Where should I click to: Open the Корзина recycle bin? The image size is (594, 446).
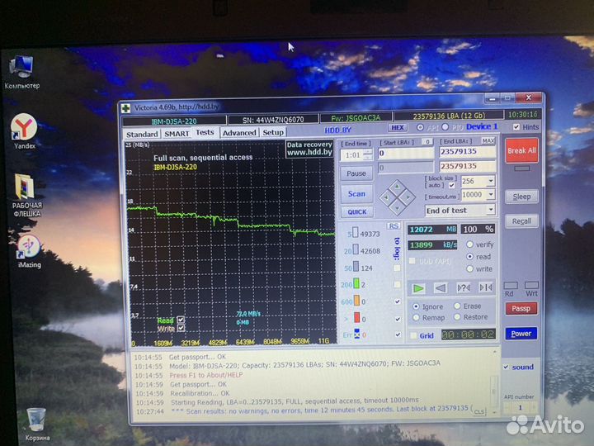[37, 424]
